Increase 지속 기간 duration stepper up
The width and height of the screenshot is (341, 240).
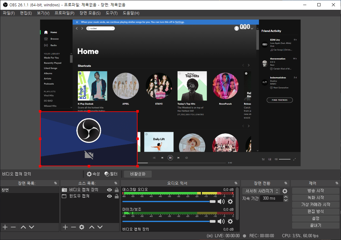(x=286, y=197)
